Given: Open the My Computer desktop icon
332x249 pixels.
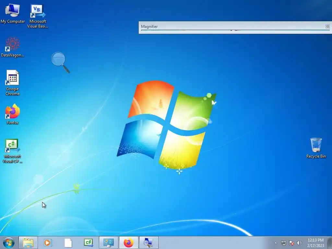Looking at the screenshot, I should [x=13, y=14].
